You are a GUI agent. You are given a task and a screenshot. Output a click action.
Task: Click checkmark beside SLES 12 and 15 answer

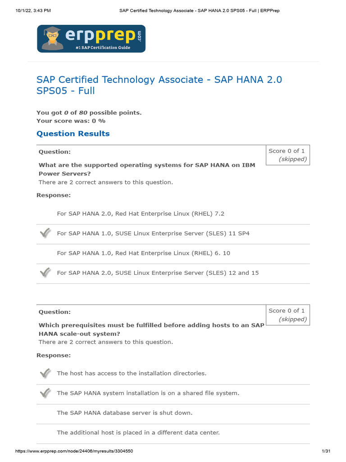coord(45,273)
